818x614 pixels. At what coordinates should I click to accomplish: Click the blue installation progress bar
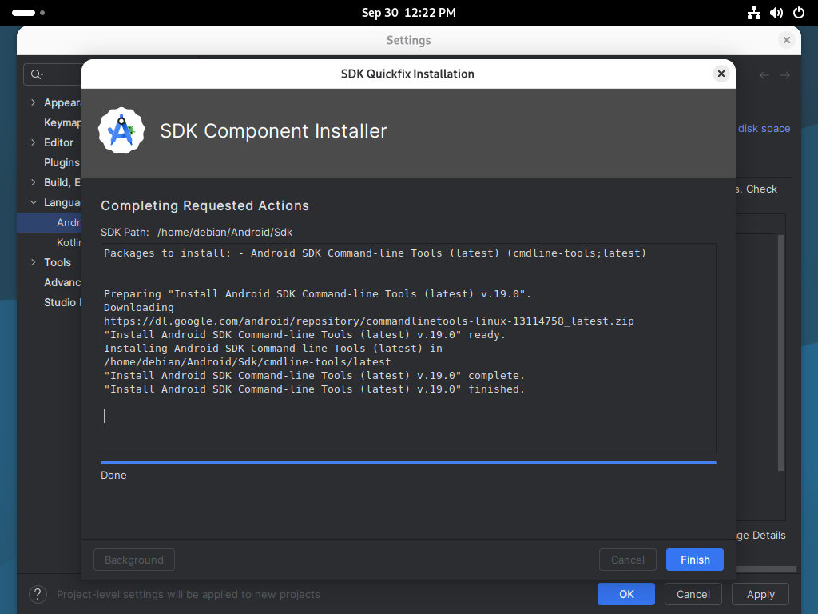[408, 462]
